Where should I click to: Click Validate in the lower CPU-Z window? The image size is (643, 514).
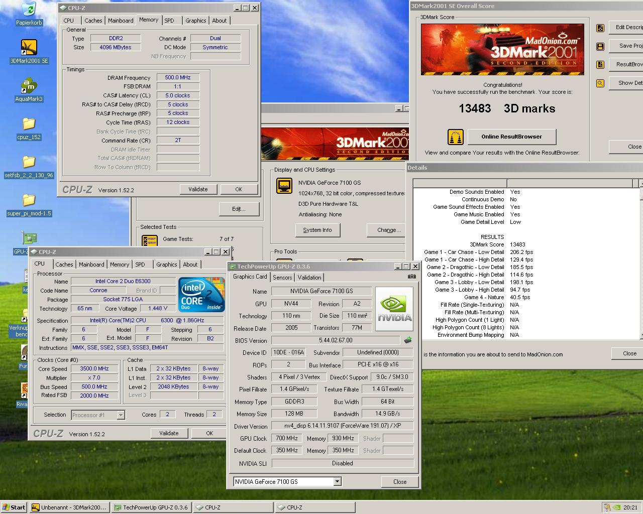coord(169,433)
